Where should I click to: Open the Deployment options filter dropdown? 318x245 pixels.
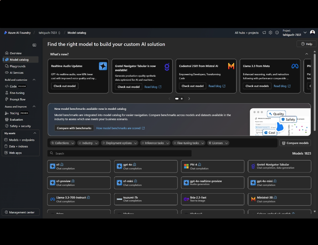click(120, 143)
